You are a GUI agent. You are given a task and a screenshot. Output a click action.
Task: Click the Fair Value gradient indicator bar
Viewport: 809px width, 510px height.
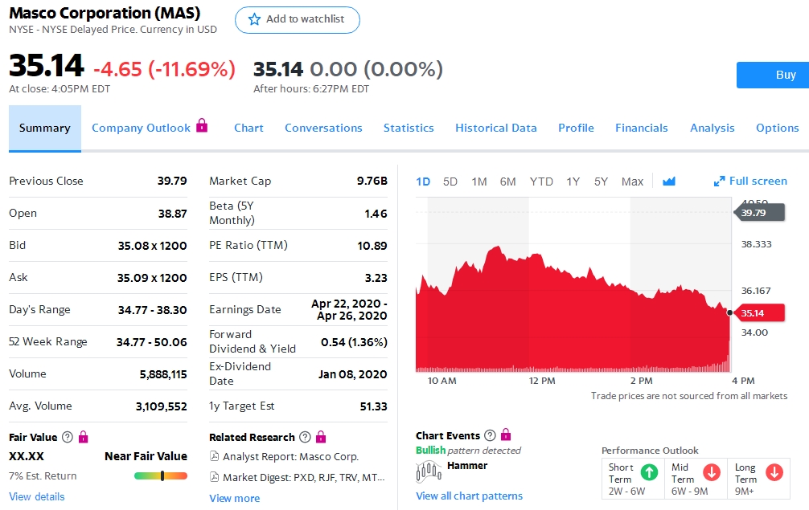[x=161, y=475]
